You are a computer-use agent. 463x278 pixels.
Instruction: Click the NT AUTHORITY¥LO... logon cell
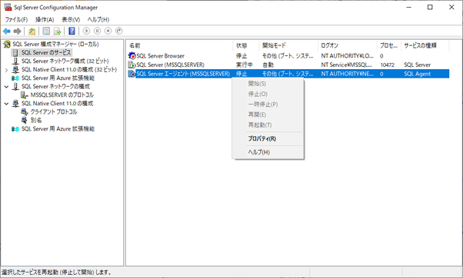348,56
